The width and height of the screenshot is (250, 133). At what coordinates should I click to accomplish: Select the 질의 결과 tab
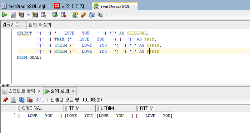[x=60, y=91]
